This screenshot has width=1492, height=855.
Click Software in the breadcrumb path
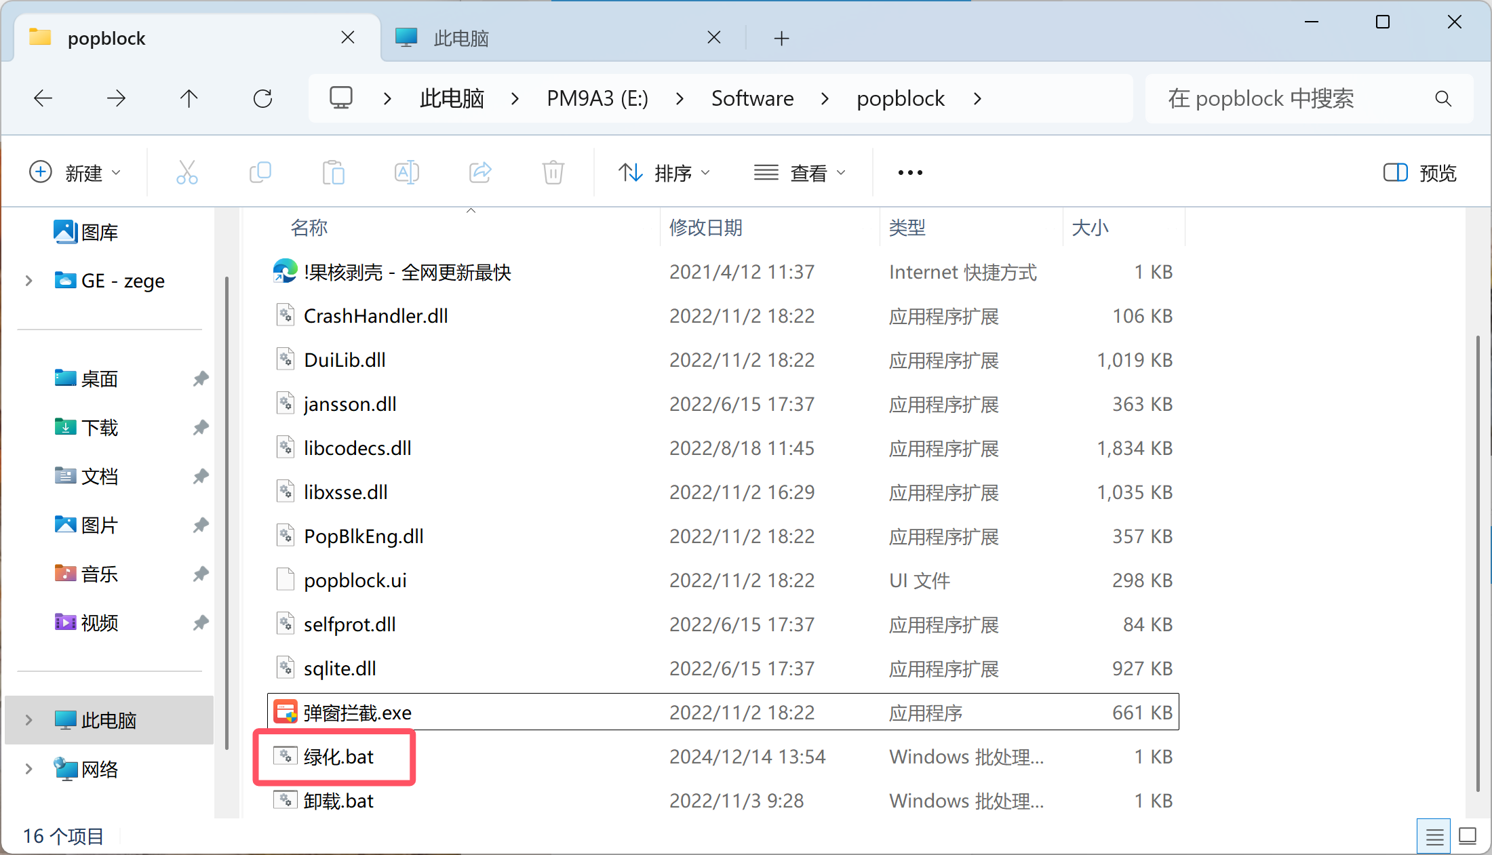point(752,99)
